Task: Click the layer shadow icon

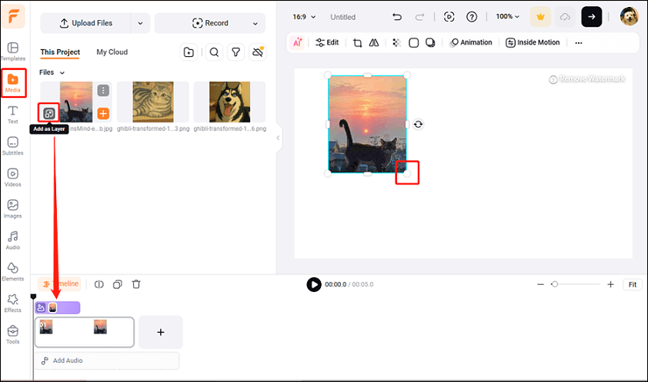Action: pyautogui.click(x=430, y=42)
